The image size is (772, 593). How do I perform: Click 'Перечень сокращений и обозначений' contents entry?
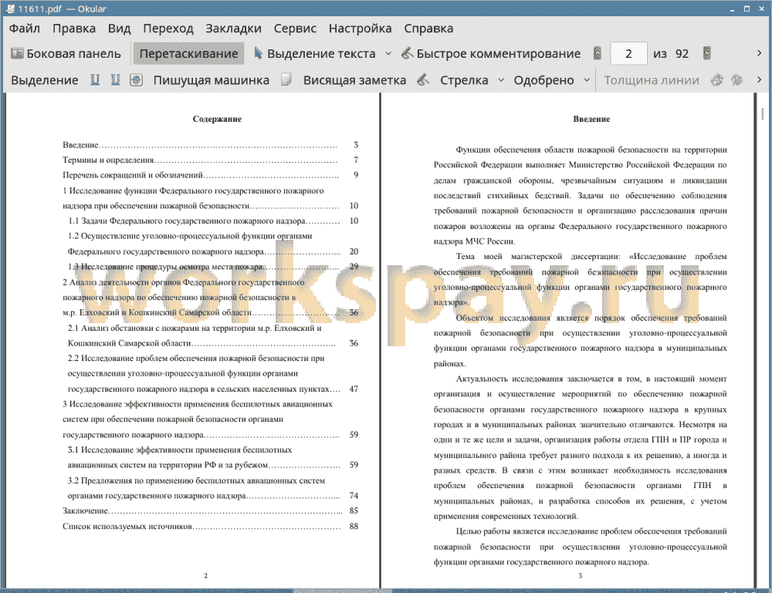[x=211, y=175]
